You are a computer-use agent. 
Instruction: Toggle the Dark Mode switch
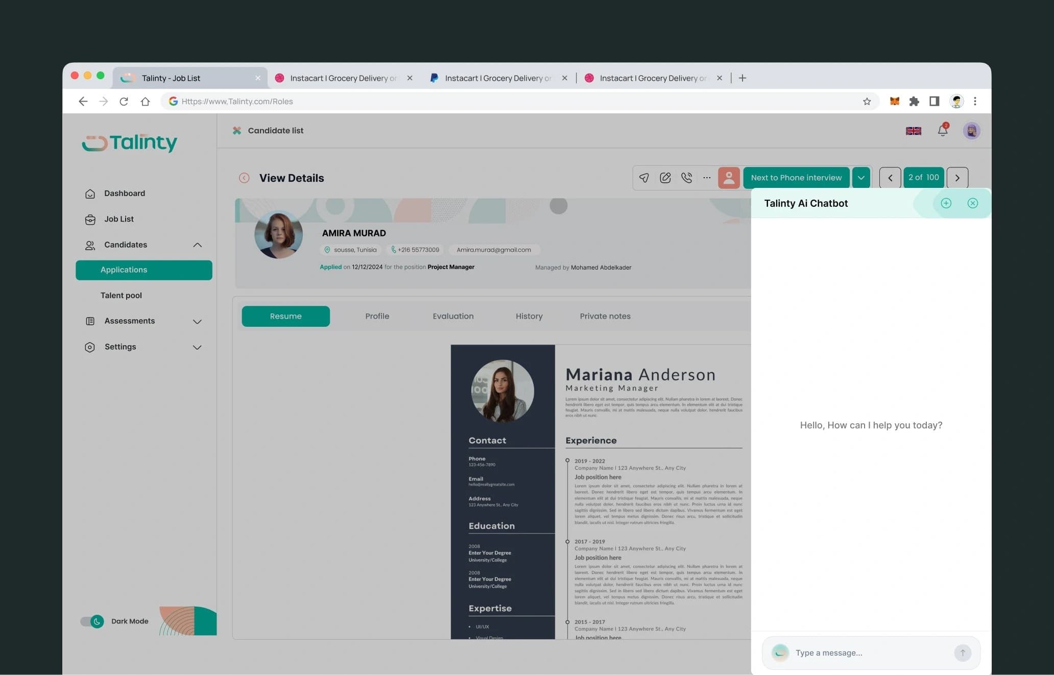click(x=92, y=621)
